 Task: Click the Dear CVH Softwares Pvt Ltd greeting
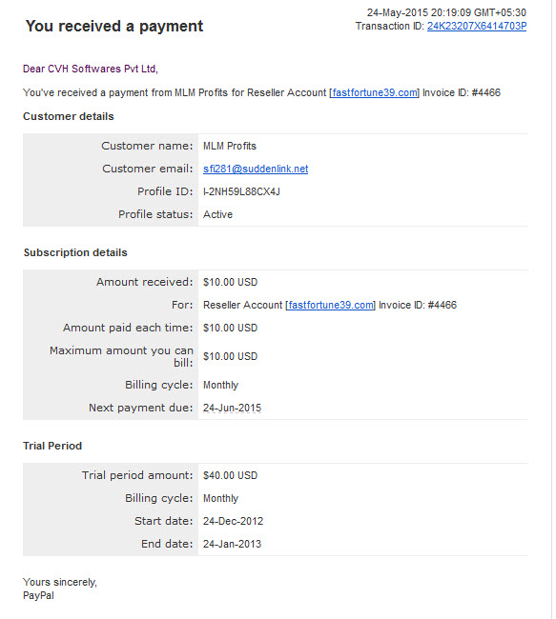click(91, 69)
